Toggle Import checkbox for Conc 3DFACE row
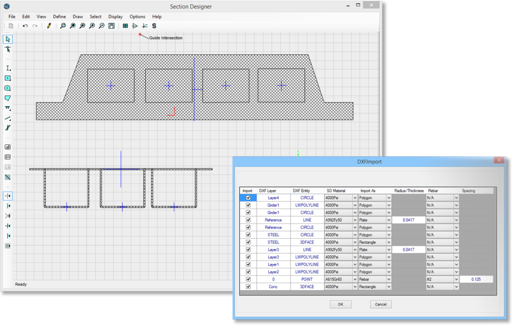Image resolution: width=516 pixels, height=325 pixels. click(x=248, y=287)
